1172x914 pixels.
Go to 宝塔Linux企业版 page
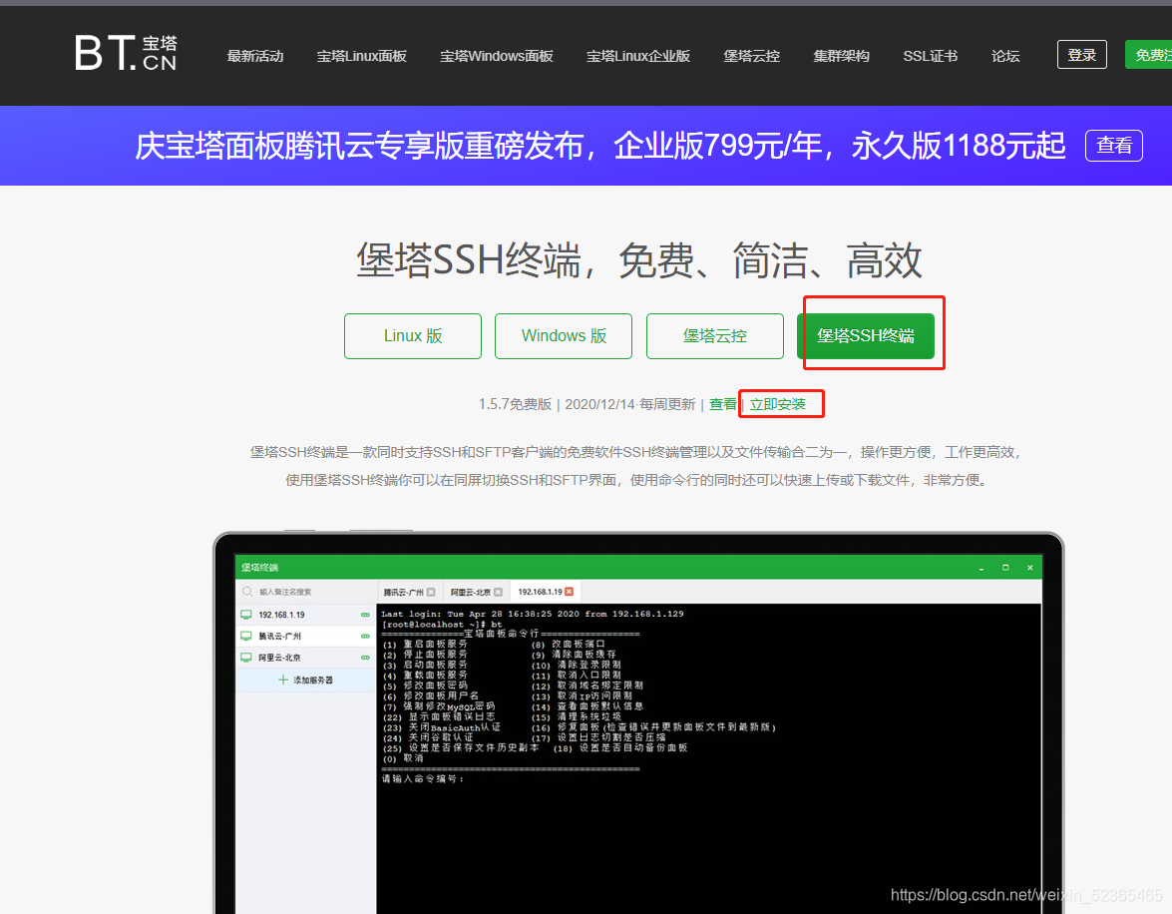point(638,56)
